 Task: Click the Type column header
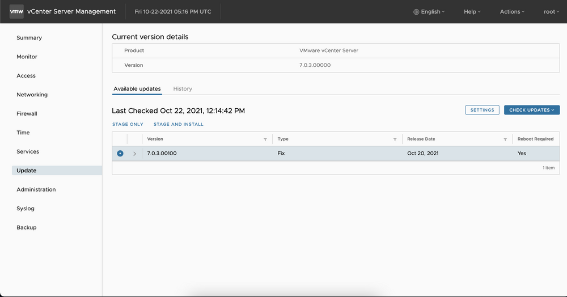283,139
